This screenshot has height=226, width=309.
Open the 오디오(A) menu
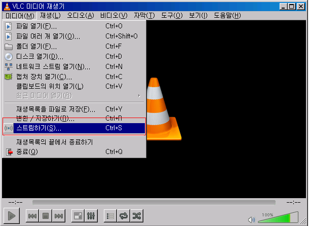tap(81, 15)
